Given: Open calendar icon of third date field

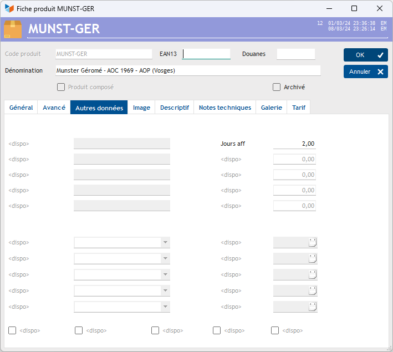Looking at the screenshot, I should click(x=312, y=274).
